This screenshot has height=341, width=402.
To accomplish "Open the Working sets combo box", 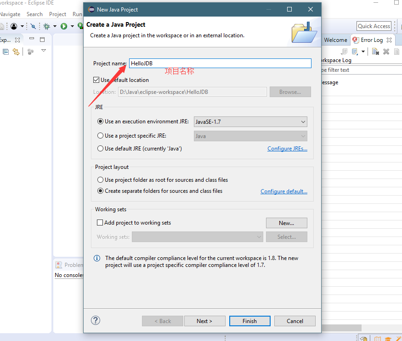I will point(198,237).
